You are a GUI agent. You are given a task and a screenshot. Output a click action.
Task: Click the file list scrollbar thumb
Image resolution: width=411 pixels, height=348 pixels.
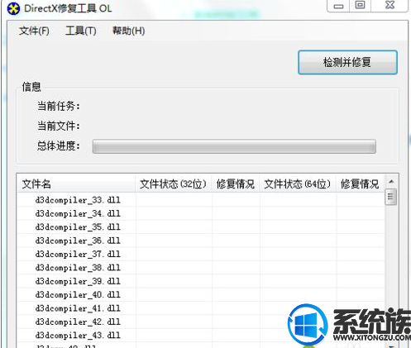pos(391,197)
